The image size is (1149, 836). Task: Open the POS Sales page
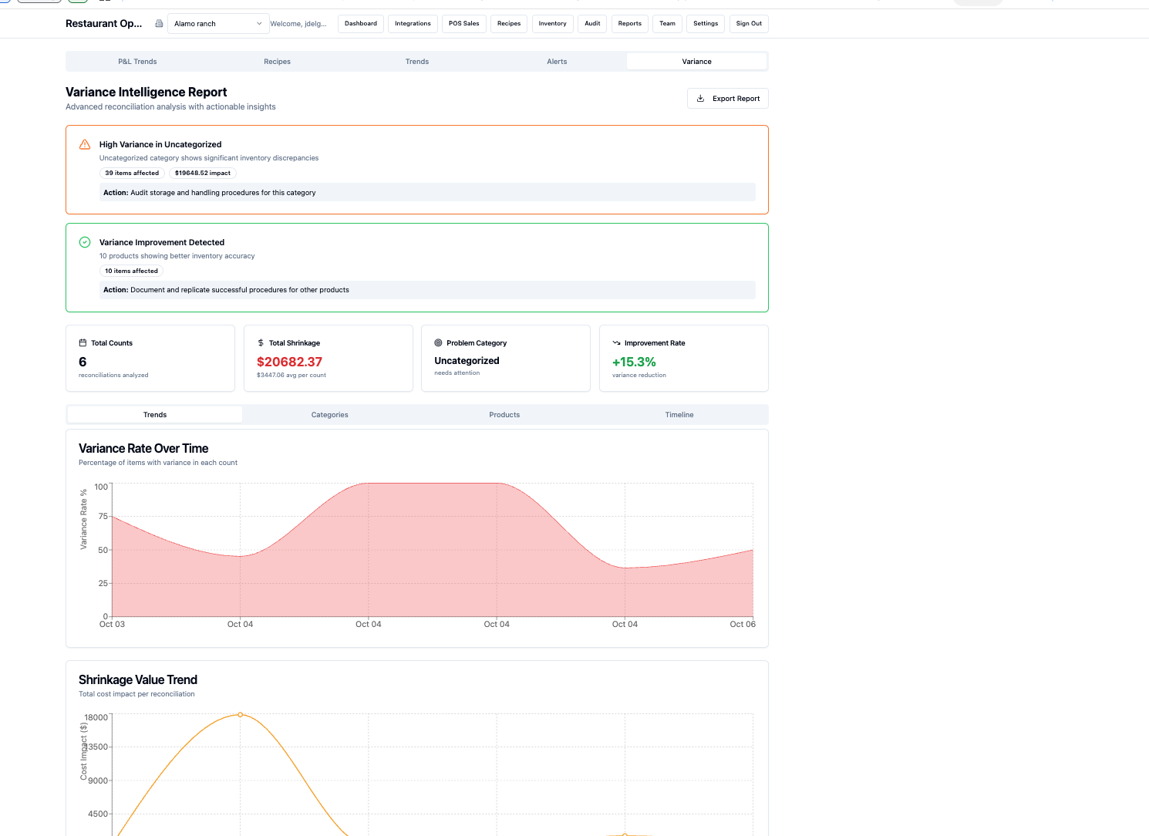tap(463, 24)
